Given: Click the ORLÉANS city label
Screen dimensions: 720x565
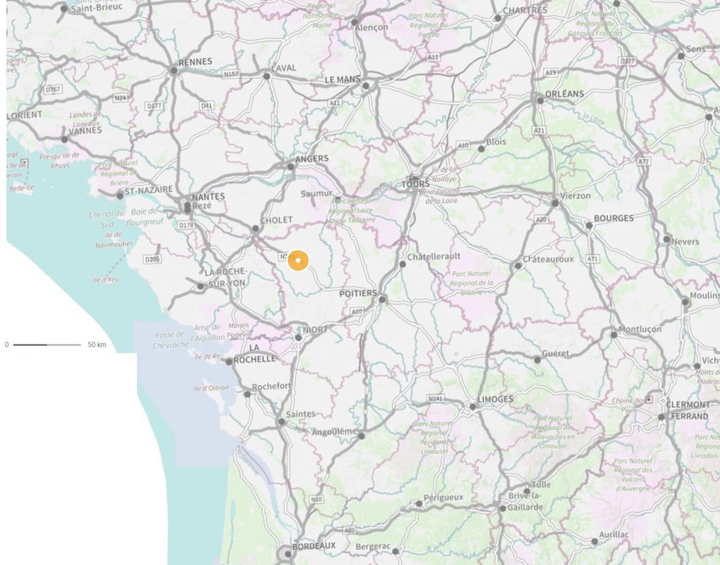Looking at the screenshot, I should point(565,94).
